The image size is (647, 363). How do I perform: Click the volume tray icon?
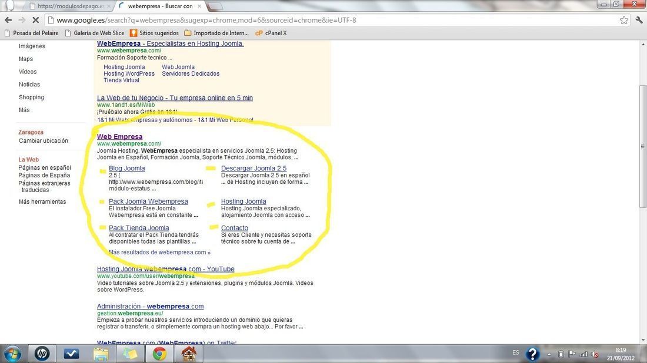click(595, 354)
